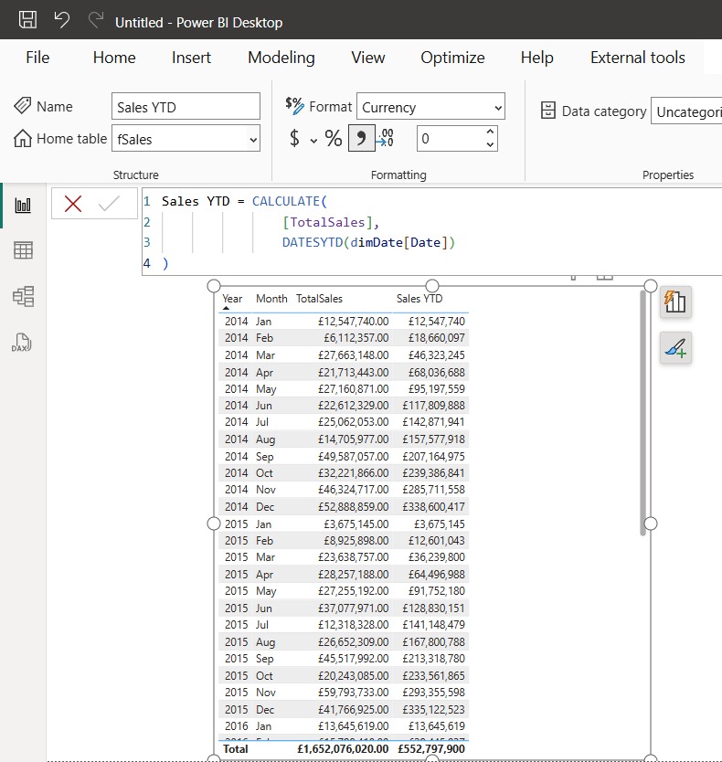Open the Model view icon
The image size is (722, 762).
click(x=23, y=296)
